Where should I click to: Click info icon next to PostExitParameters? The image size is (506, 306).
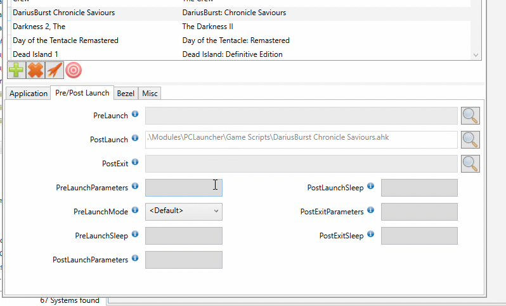[370, 211]
